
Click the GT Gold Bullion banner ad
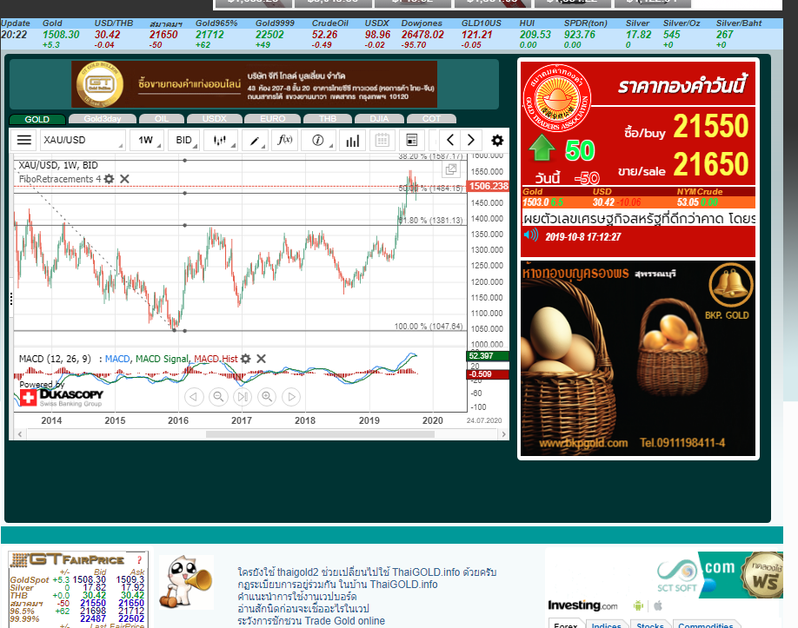pyautogui.click(x=254, y=84)
